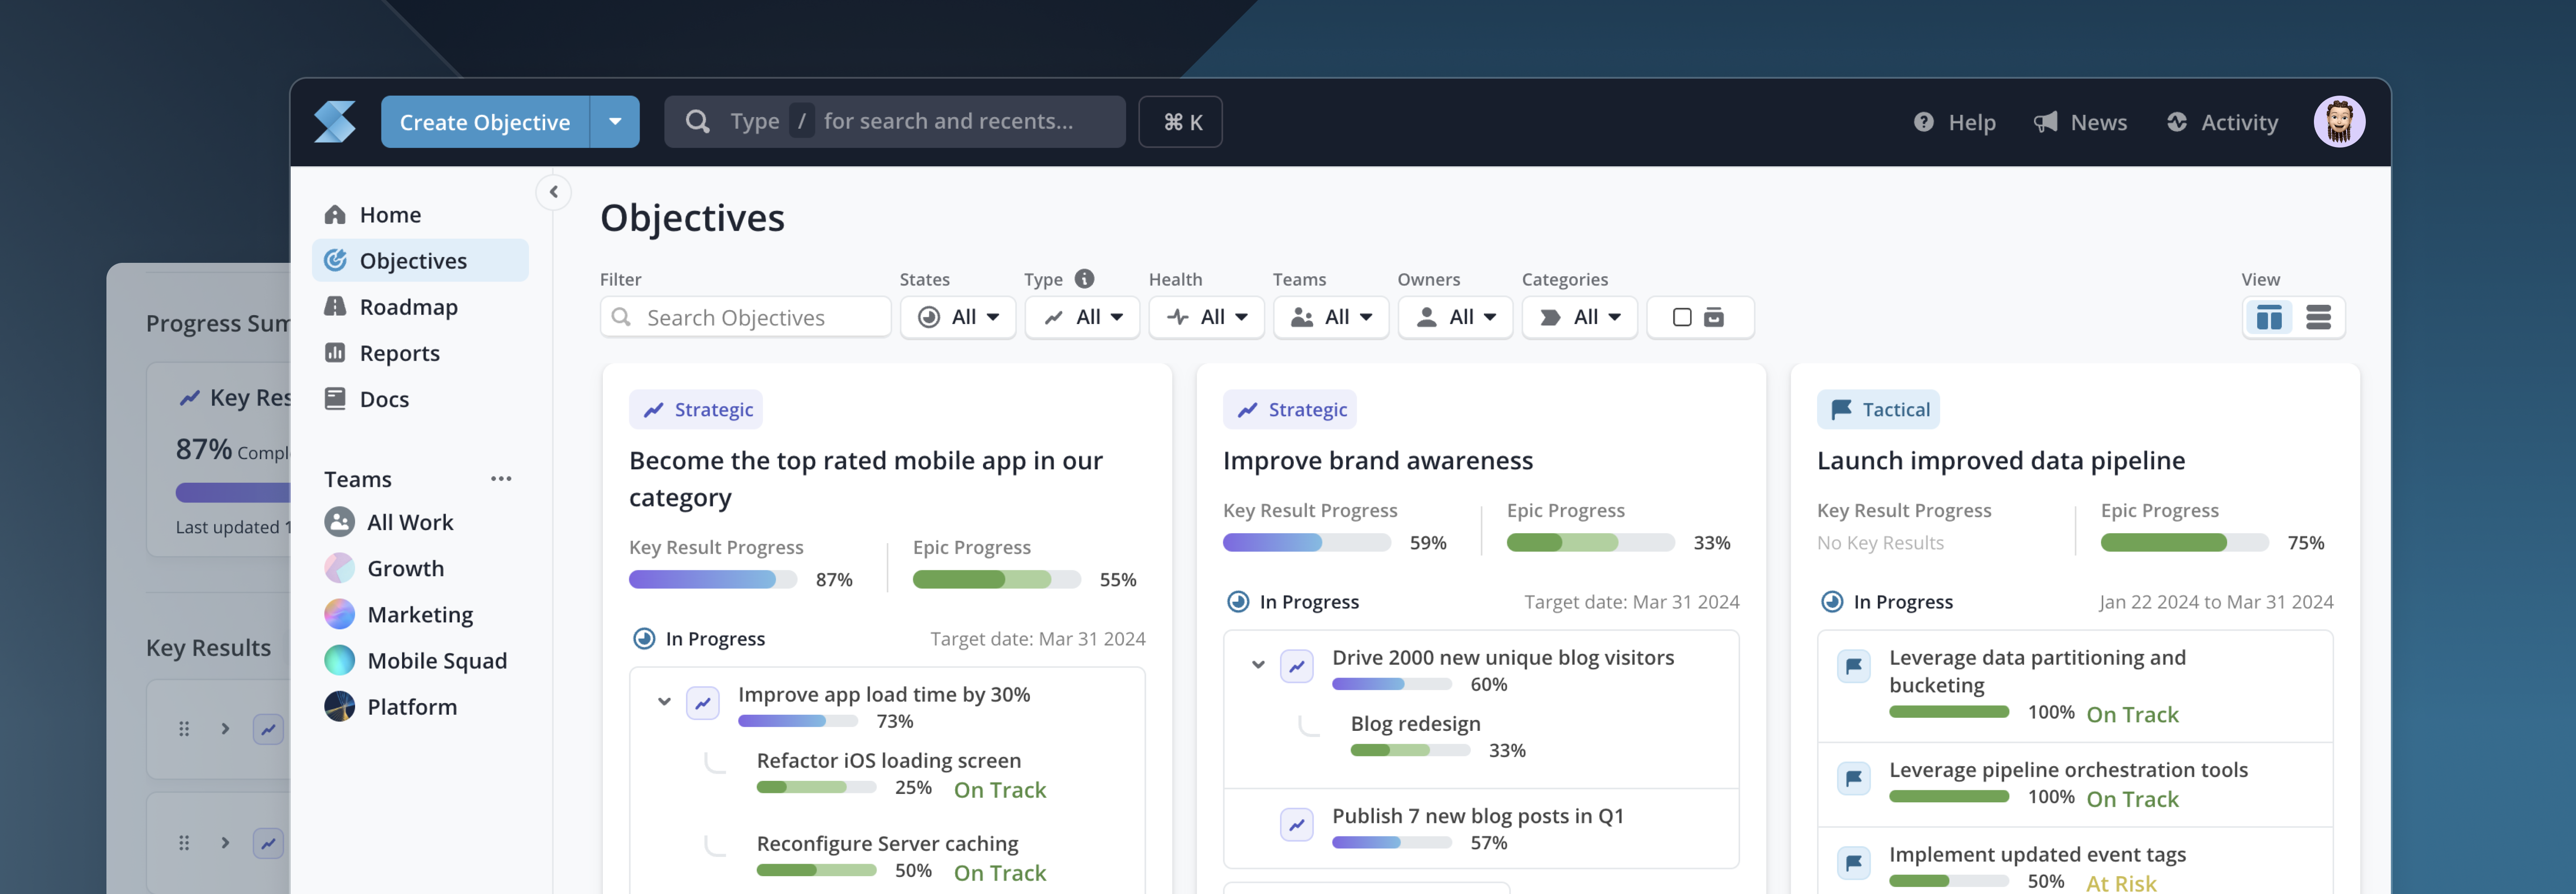The height and width of the screenshot is (894, 2576).
Task: Click the Search Objectives input field
Action: coord(745,317)
